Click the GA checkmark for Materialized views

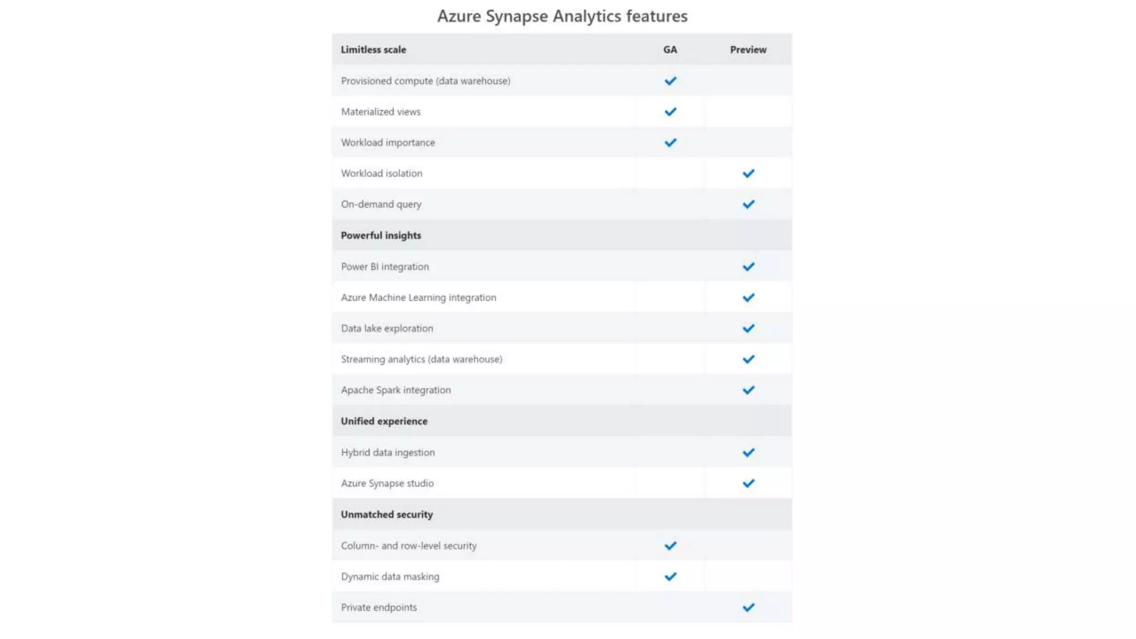(x=670, y=112)
